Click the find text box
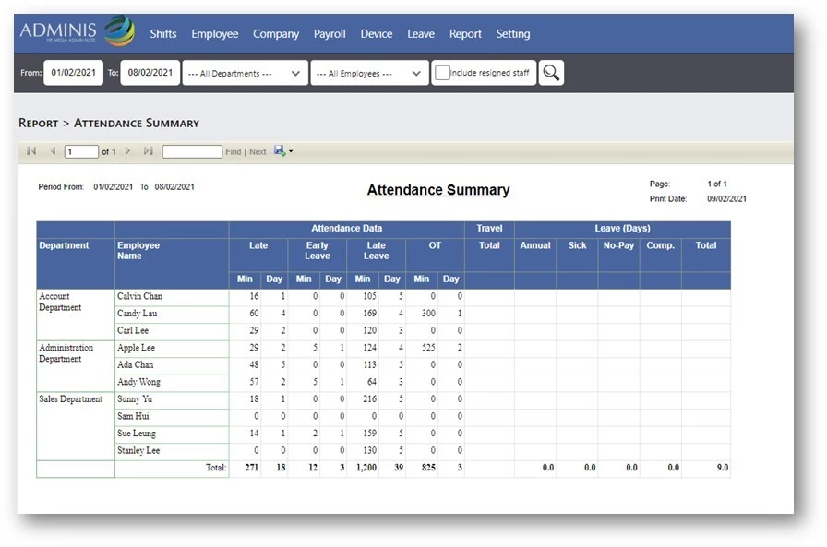827x547 pixels. pyautogui.click(x=192, y=152)
